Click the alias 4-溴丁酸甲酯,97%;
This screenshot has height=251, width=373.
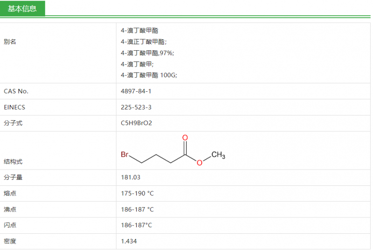(x=147, y=53)
